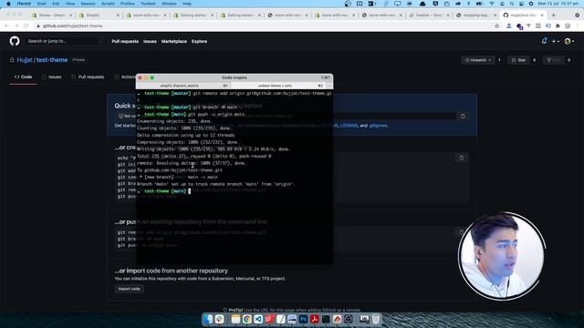Select the repository Pull requests tab
The height and width of the screenshot is (328, 584).
pyautogui.click(x=88, y=77)
